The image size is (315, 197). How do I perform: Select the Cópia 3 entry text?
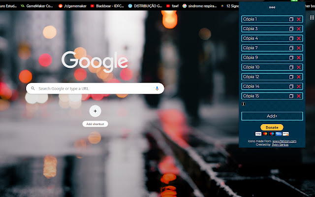point(250,29)
